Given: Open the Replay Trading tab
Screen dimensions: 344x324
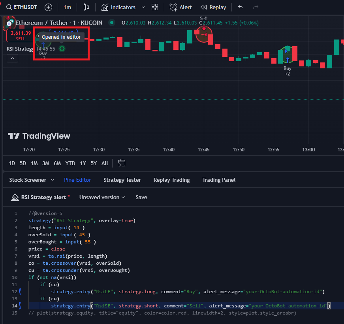Looking at the screenshot, I should (171, 180).
